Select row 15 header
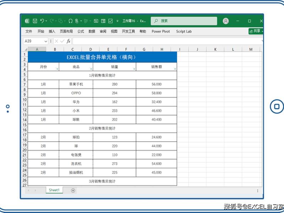This screenshot has width=284, height=213. point(24,125)
